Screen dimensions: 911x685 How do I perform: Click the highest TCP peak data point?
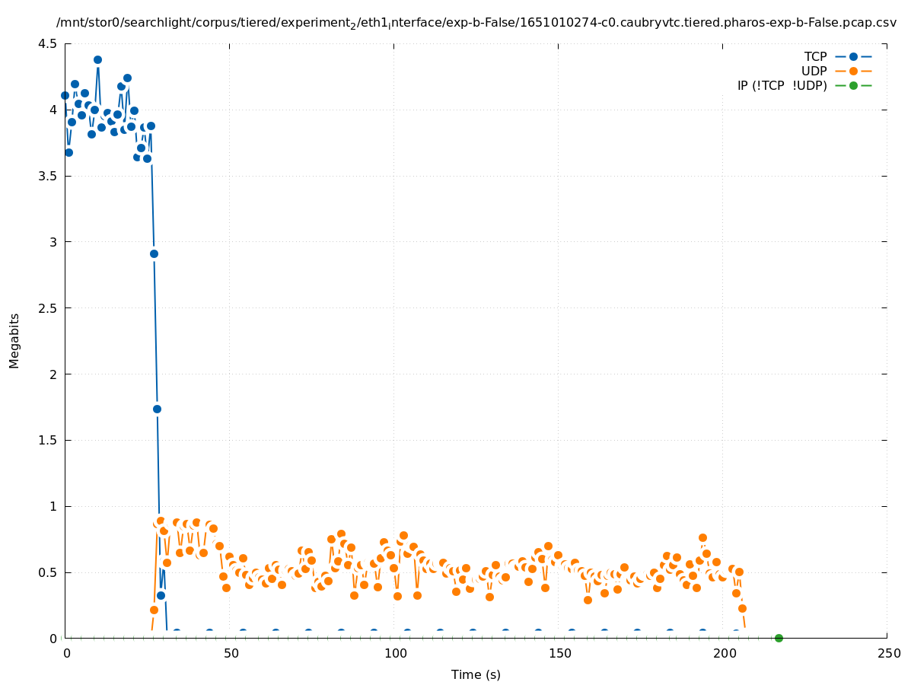[97, 59]
